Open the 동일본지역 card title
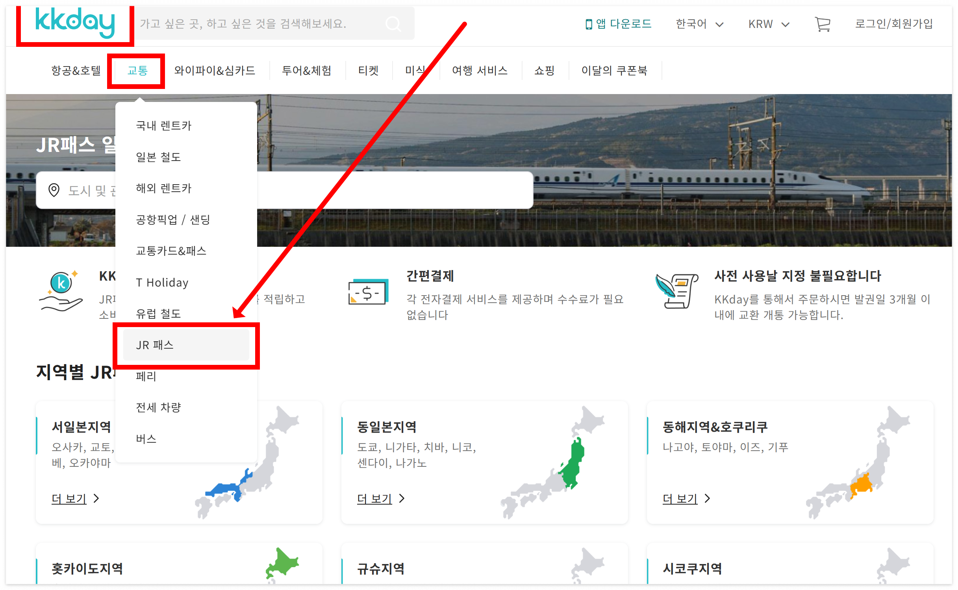The width and height of the screenshot is (958, 590). [x=386, y=427]
